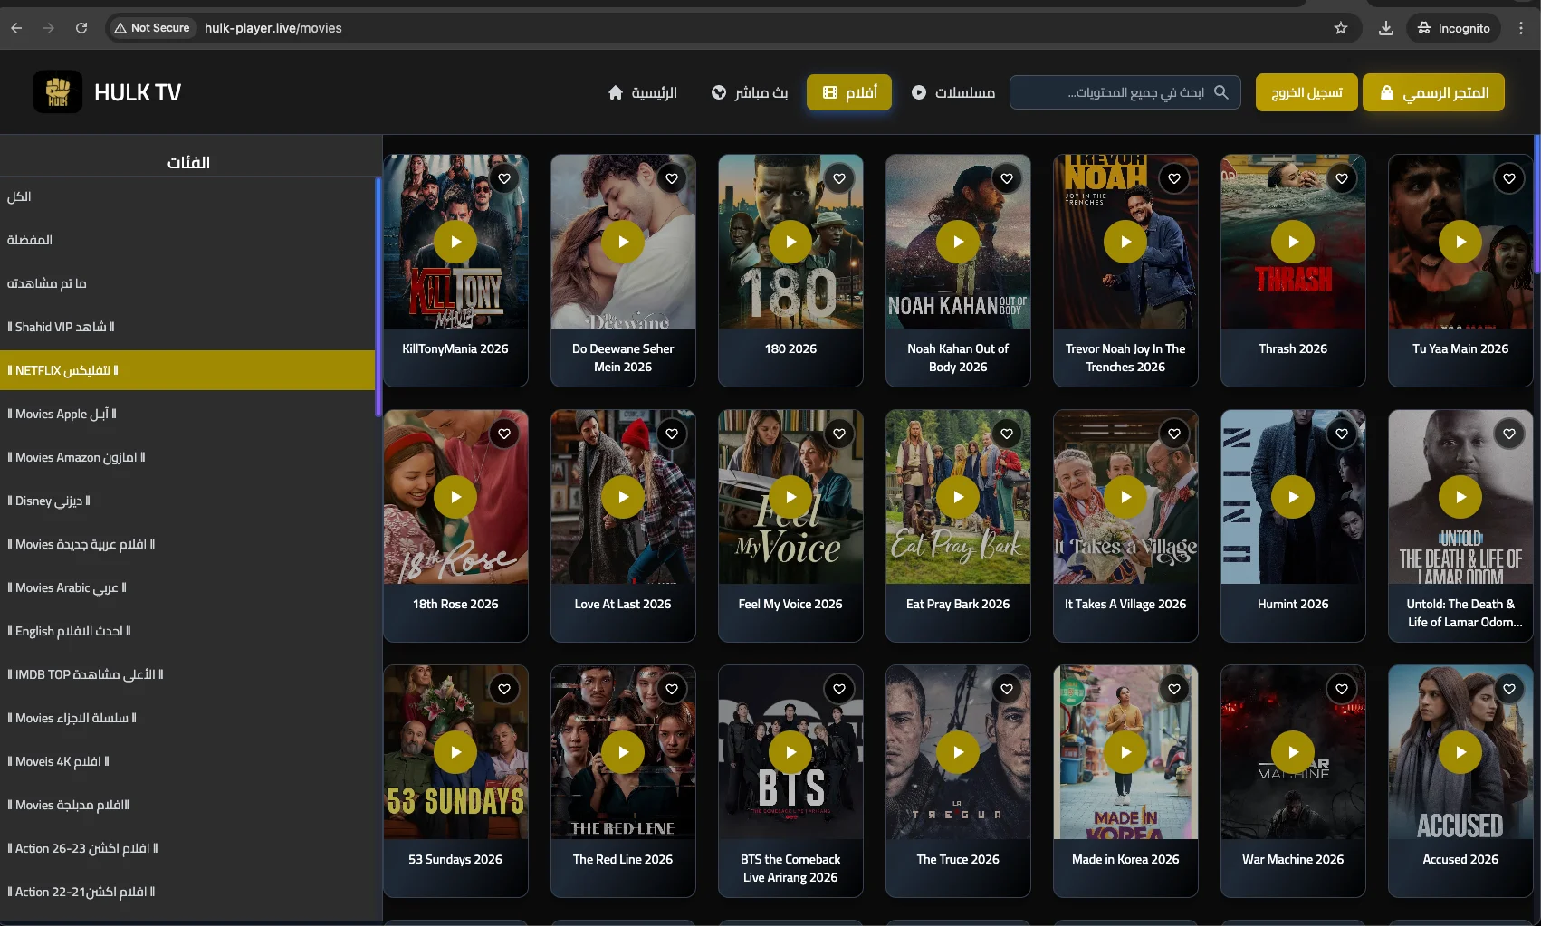Viewport: 1541px width, 926px height.
Task: Toggle heart on Humint 2026
Action: tap(1342, 434)
